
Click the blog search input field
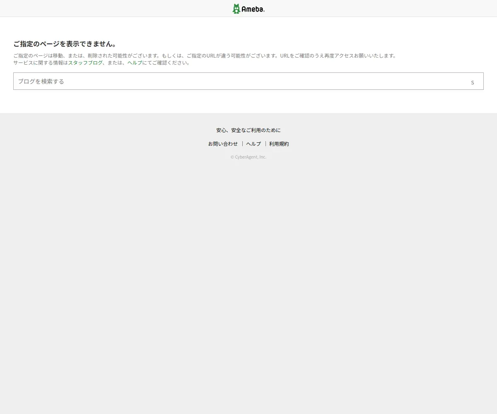coord(248,81)
